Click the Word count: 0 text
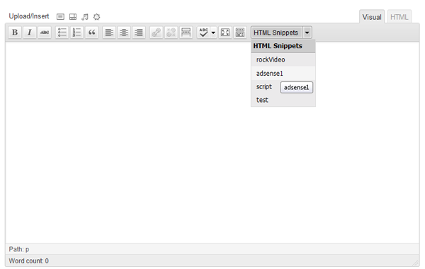Screen dimensions: 425x269 (x=29, y=261)
